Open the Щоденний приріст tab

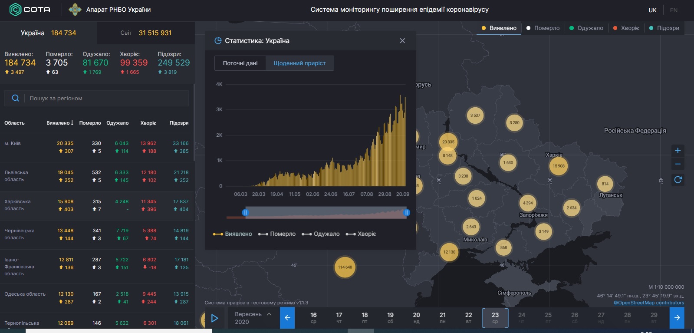point(299,63)
